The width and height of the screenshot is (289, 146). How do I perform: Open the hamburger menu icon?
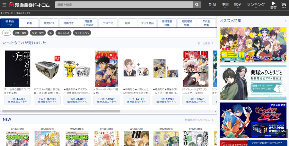coord(4,5)
